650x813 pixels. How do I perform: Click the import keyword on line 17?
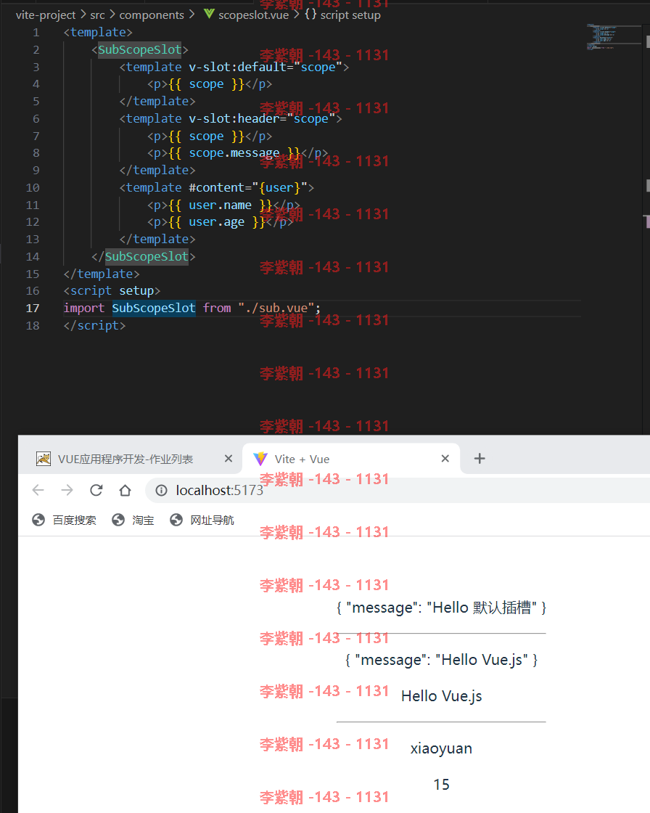coord(84,308)
